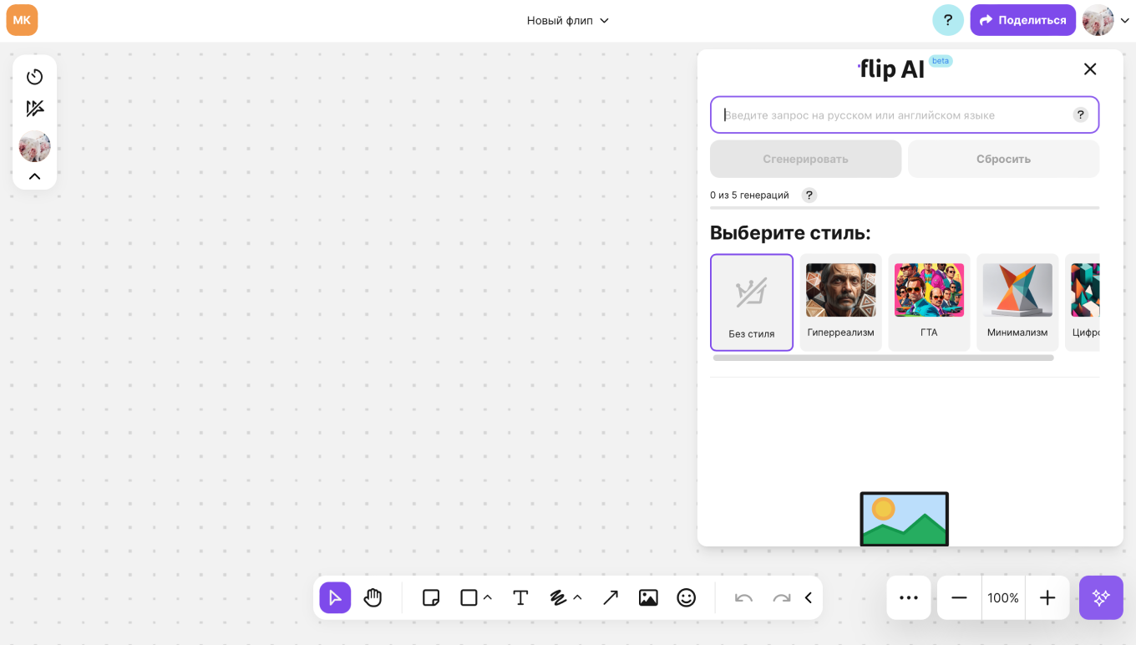This screenshot has height=645, width=1136.
Task: Expand the drawing tool options chevron
Action: coord(577,597)
